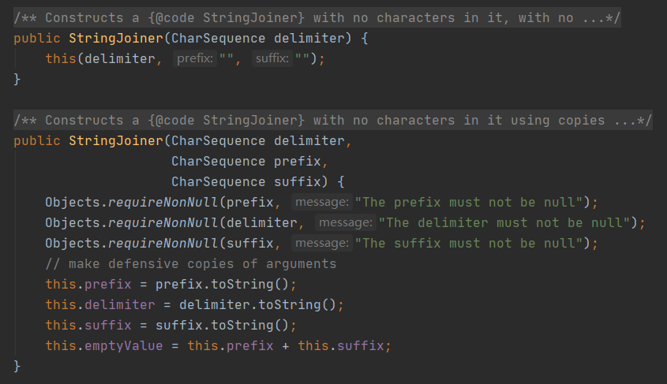Viewport: 667px width, 384px height.
Task: Click 'message:' hint on the suffix null check
Action: point(322,243)
